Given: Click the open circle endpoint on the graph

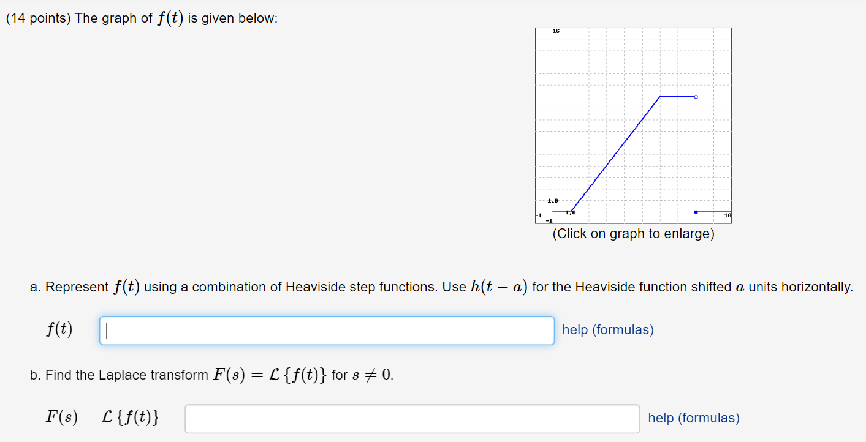Looking at the screenshot, I should (x=696, y=97).
